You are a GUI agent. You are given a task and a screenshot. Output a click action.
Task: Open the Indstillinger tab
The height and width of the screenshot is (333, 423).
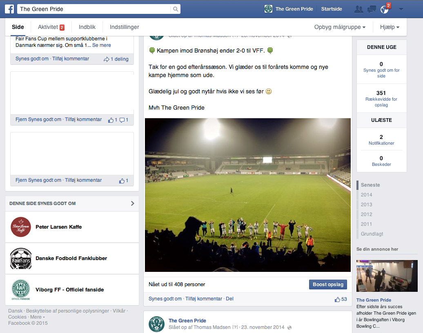pos(124,27)
